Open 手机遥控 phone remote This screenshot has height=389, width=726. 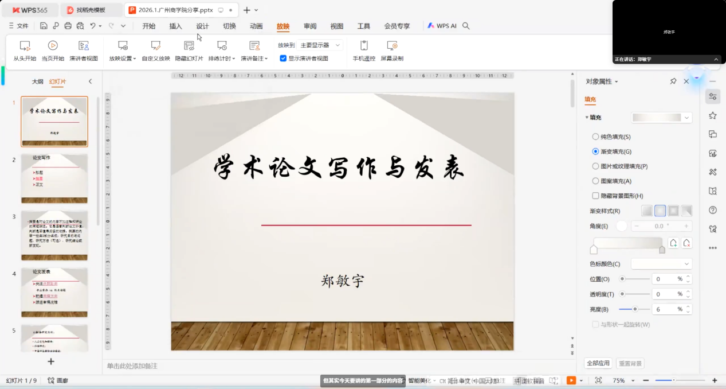pyautogui.click(x=364, y=46)
